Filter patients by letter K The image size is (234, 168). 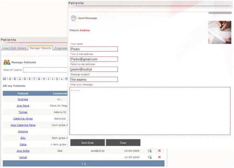coord(57,79)
